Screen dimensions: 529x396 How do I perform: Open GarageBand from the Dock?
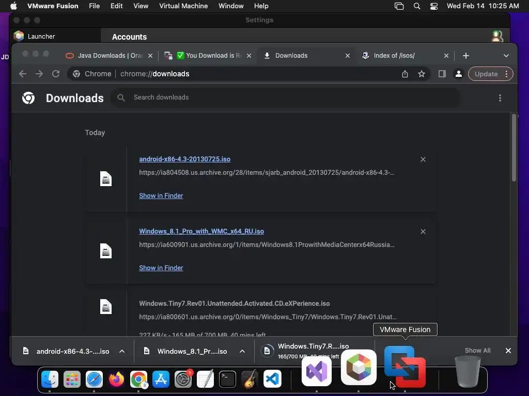point(250,379)
